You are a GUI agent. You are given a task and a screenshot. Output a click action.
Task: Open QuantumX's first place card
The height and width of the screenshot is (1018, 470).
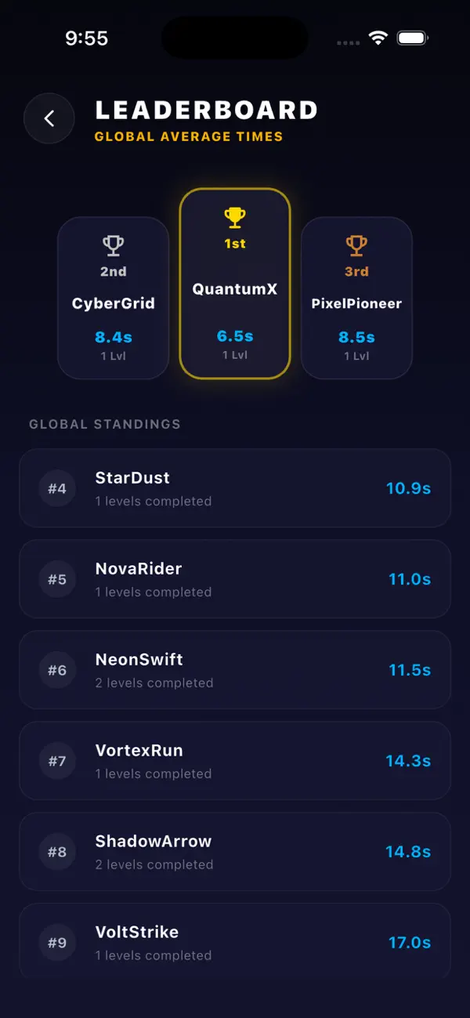click(x=235, y=284)
